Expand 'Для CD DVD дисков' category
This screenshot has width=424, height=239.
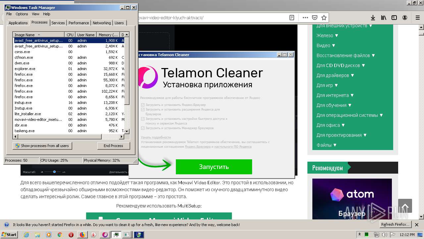click(x=341, y=65)
